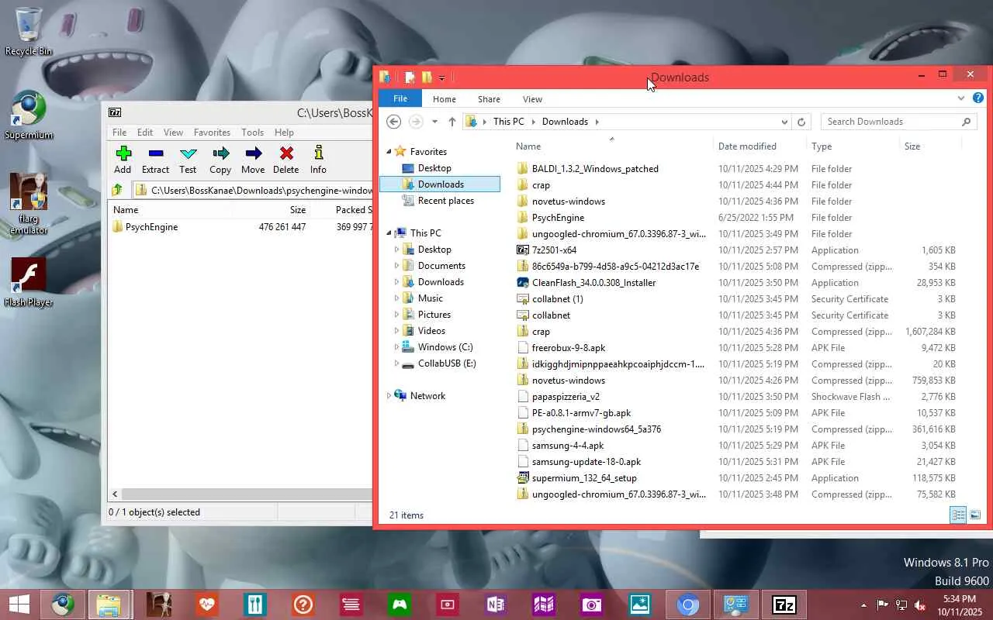Collapse the Favorites group in navigation pane
Screen dimensions: 993x620
point(389,152)
